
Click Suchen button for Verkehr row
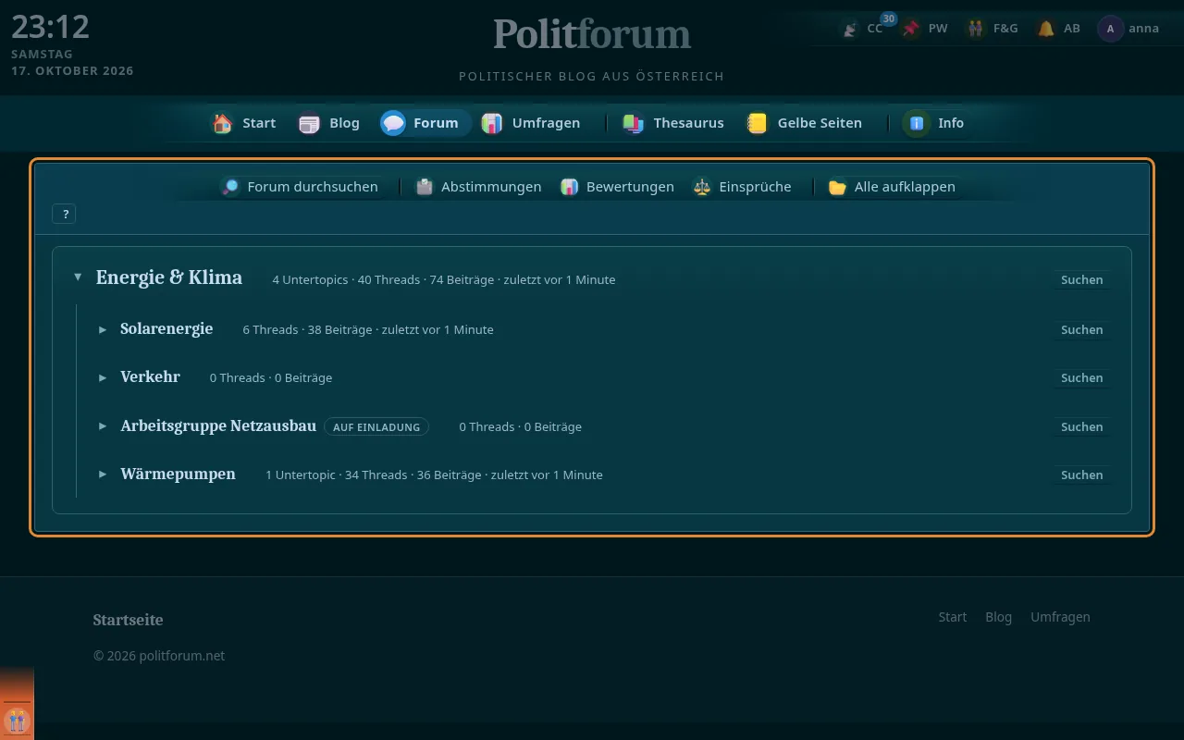(1081, 377)
